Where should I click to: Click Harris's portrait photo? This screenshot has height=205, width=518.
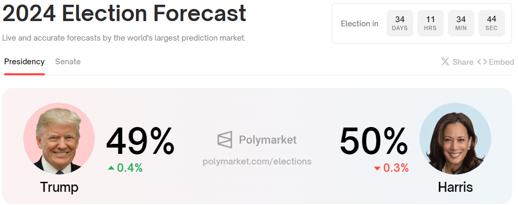click(455, 139)
